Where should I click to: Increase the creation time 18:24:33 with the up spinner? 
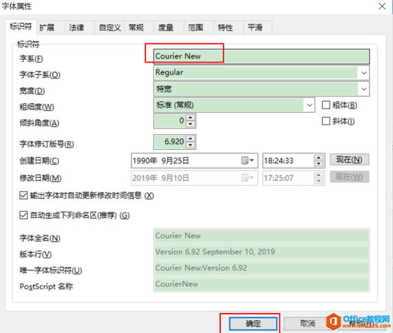point(318,158)
